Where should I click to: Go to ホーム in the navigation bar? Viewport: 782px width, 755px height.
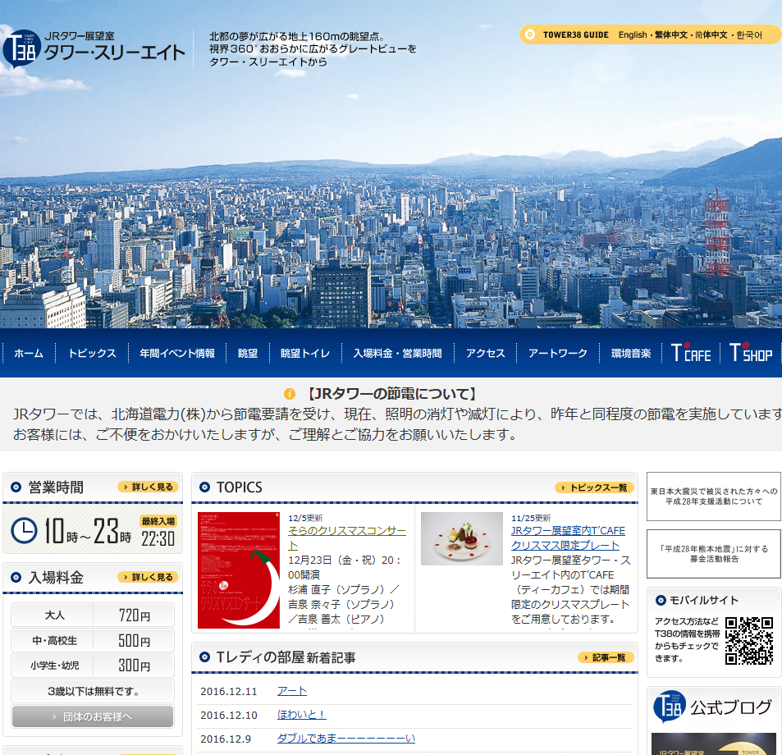29,353
